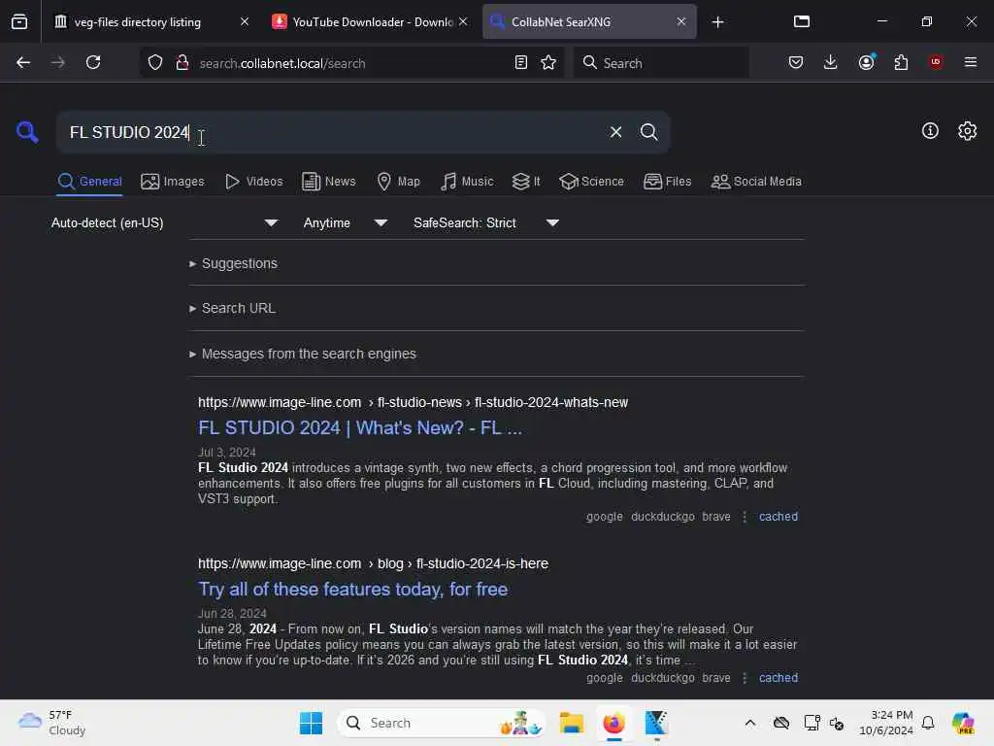This screenshot has height=746, width=994.
Task: Click Firefox icon in the taskbar
Action: click(613, 723)
